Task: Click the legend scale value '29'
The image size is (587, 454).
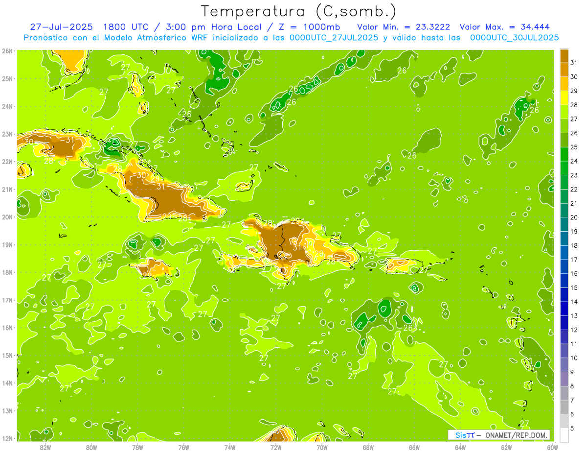Action: point(574,91)
